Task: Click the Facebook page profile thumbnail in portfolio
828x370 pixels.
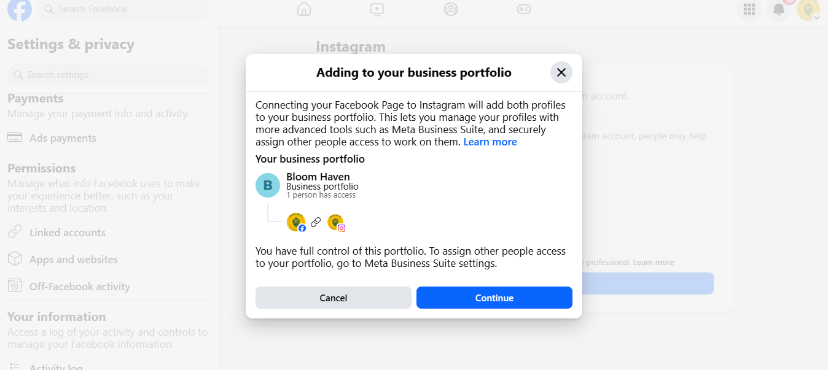Action: tap(296, 222)
